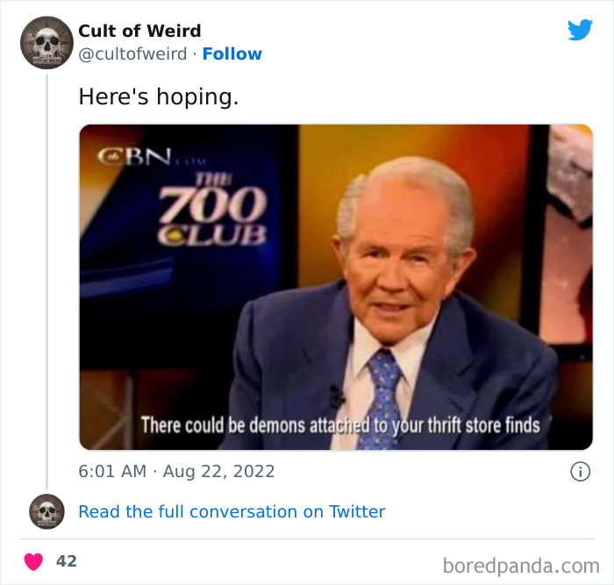Open the tweet info icon
The image size is (614, 585).
[x=580, y=472]
